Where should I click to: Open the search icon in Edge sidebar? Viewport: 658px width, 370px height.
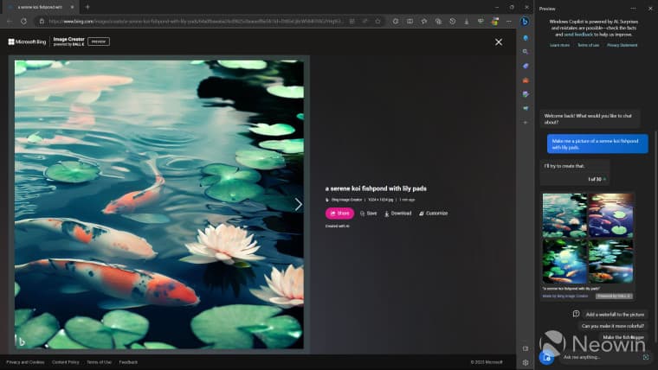click(x=525, y=52)
